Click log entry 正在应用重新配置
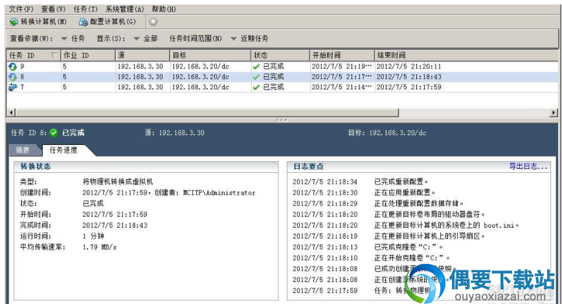562x304 pixels. coord(405,193)
